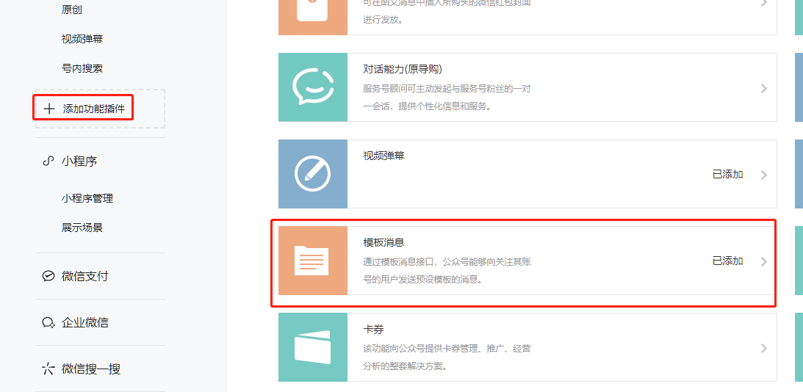Open the 视频弹幕 card's right chevron
Screen dimensions: 803x392
(763, 175)
